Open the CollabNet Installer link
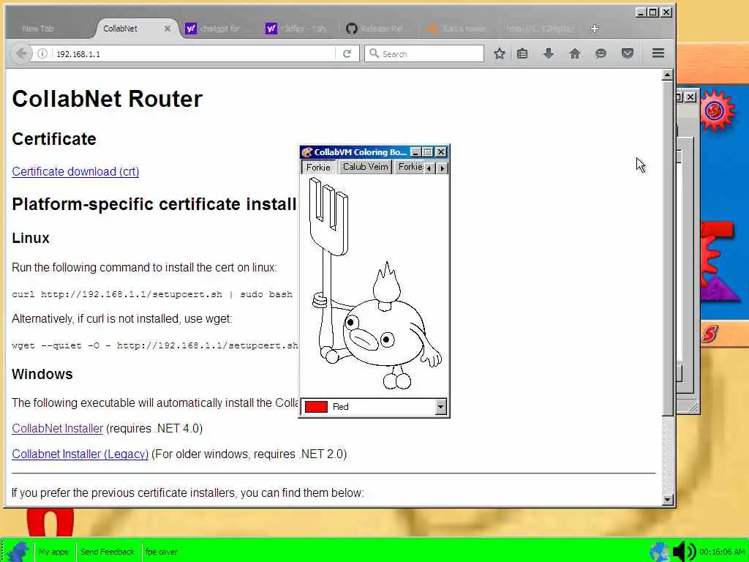Viewport: 749px width, 562px height. tap(57, 428)
